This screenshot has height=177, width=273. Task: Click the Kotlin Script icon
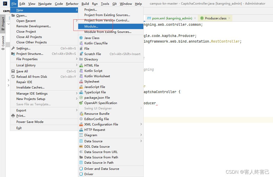pyautogui.click(x=81, y=71)
